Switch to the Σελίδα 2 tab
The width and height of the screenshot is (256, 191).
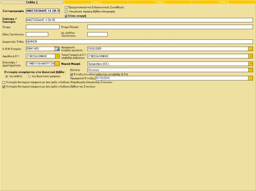[96, 2]
